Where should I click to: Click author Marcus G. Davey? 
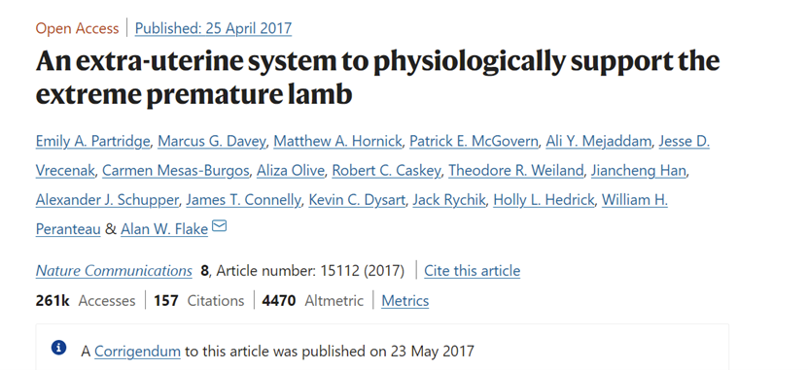pyautogui.click(x=212, y=141)
